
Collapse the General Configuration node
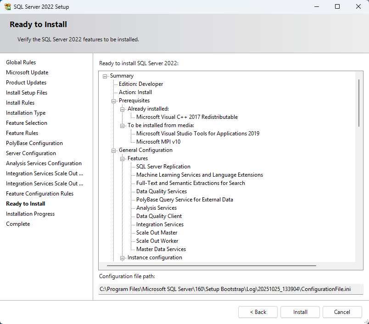pos(113,151)
